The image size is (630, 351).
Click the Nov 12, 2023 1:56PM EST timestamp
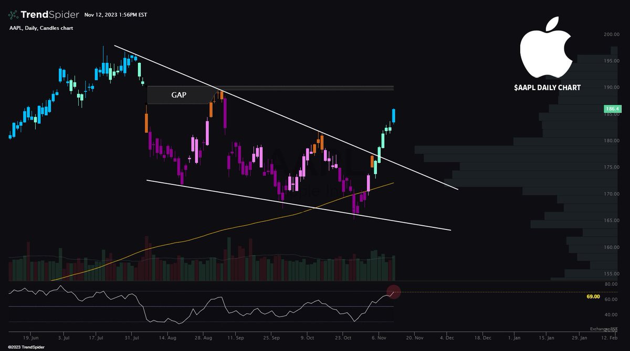pos(115,15)
